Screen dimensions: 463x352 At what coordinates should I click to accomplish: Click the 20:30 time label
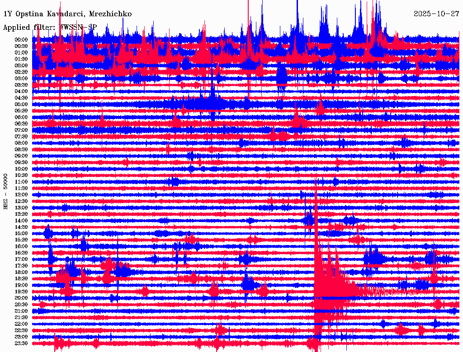coord(21,305)
